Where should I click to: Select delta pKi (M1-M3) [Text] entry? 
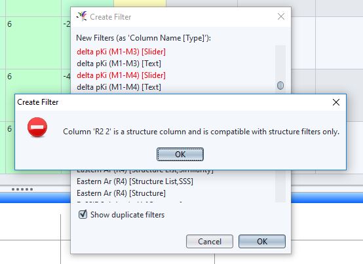119,64
